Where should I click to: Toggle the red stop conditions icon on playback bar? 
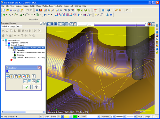coord(149,24)
